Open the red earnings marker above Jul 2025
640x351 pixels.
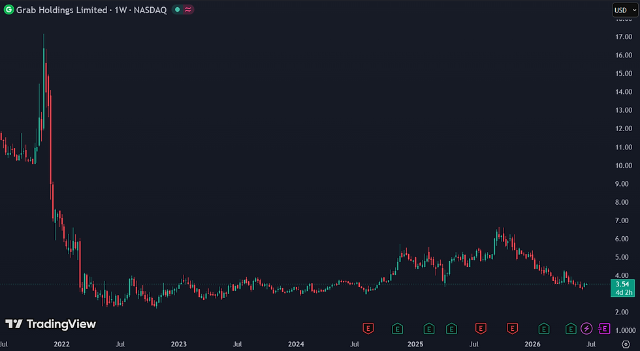tap(481, 328)
